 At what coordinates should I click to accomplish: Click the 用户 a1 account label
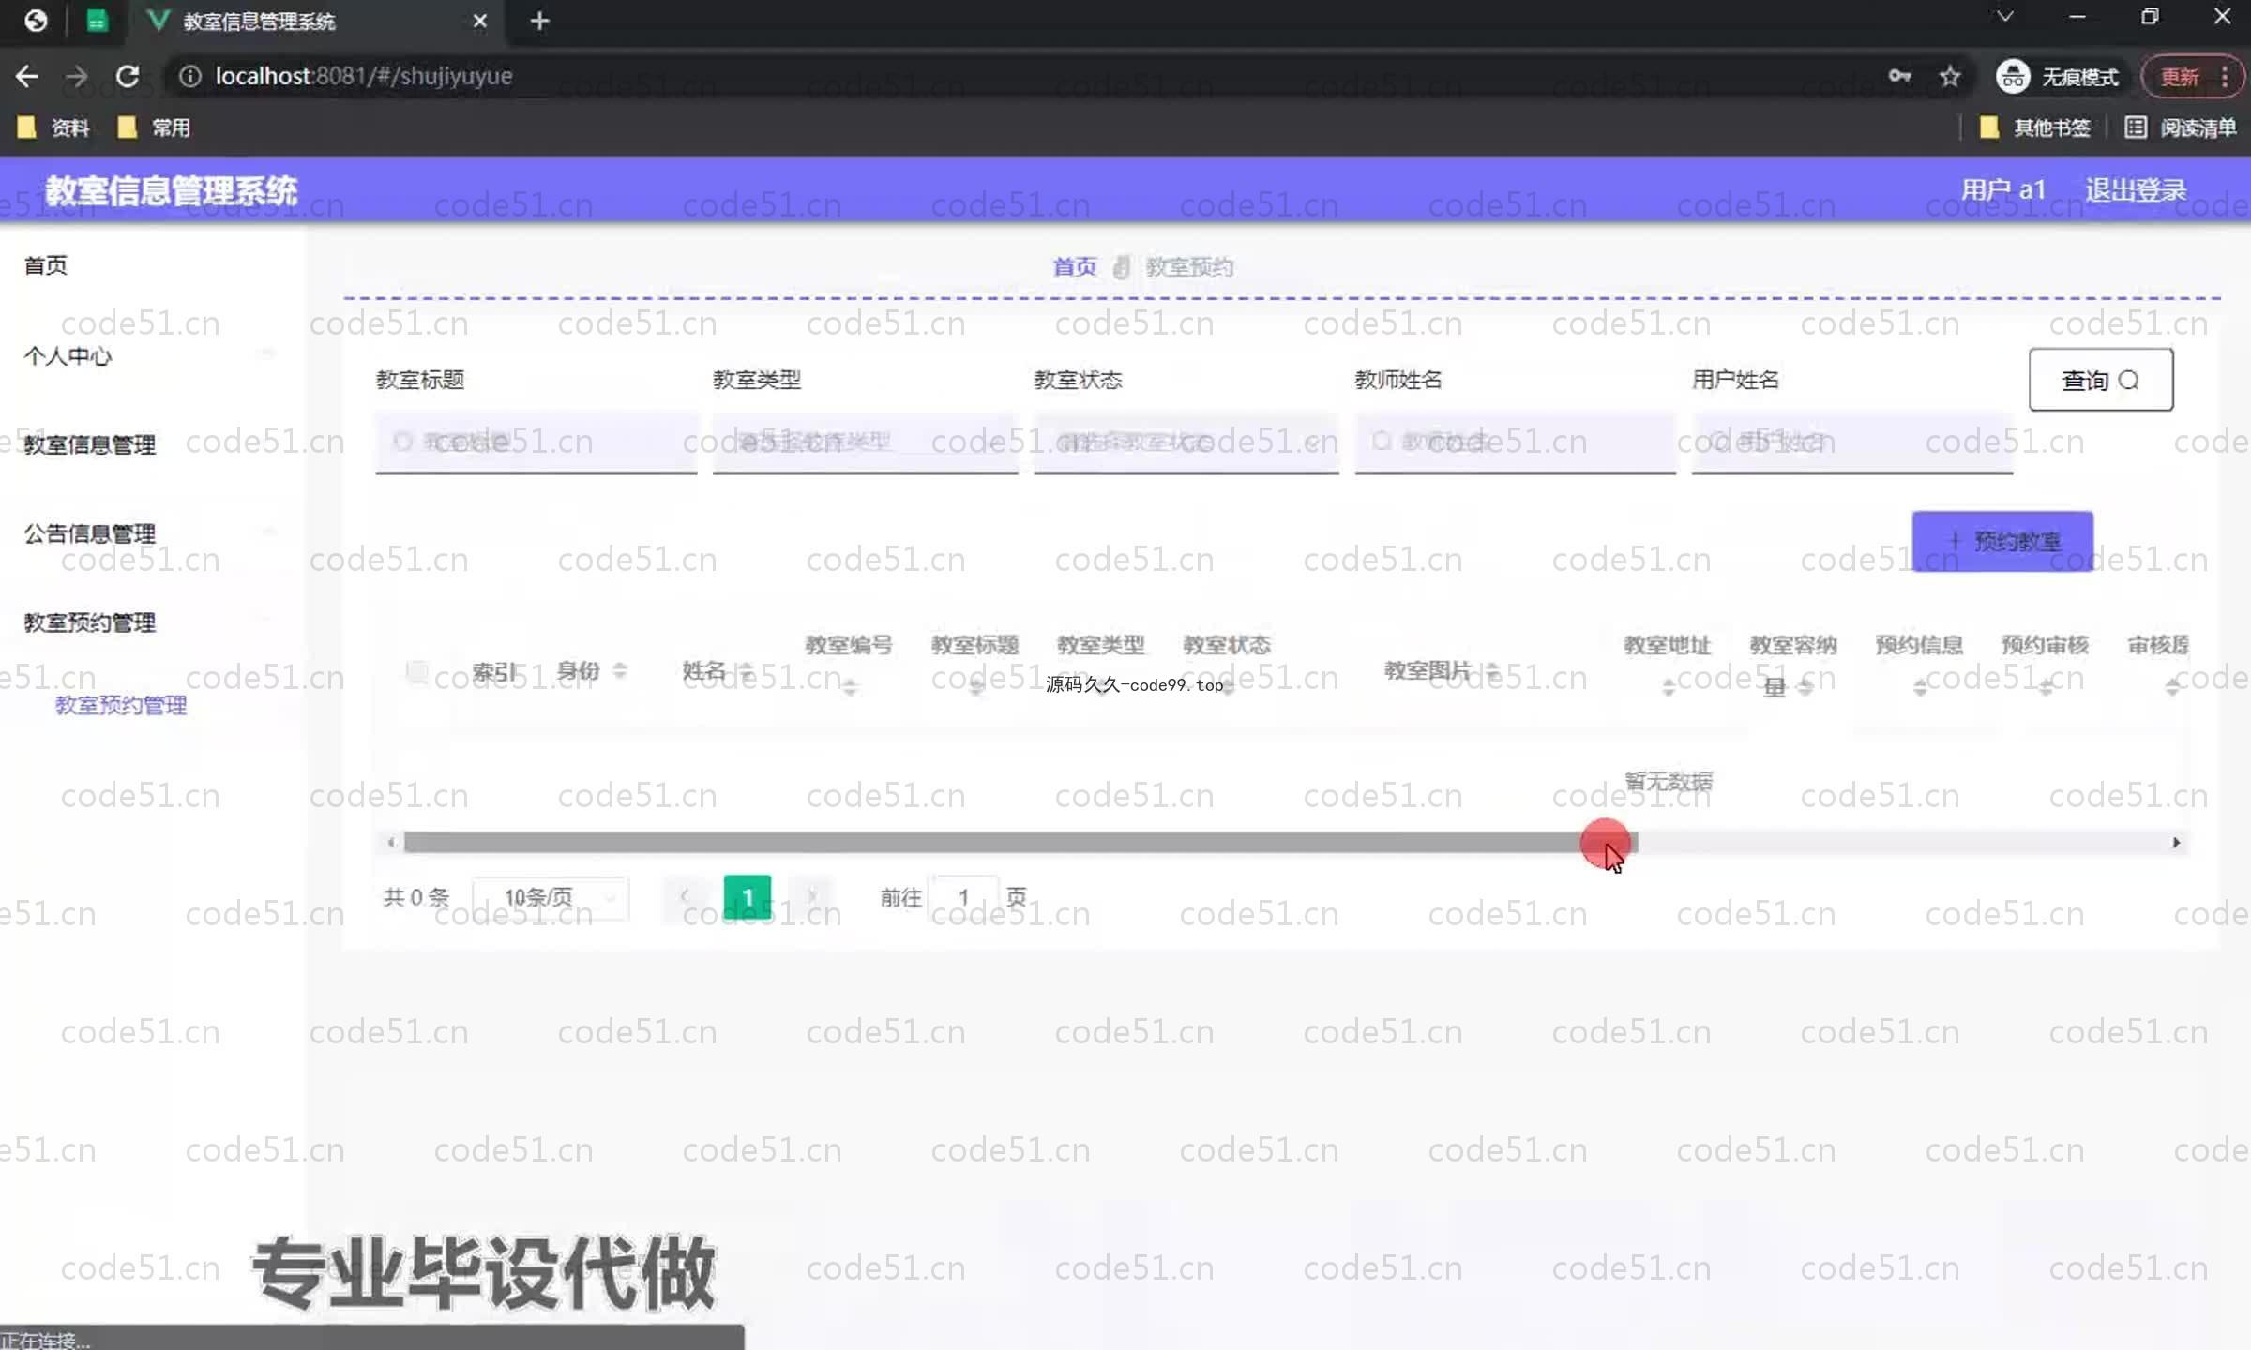tap(2003, 189)
